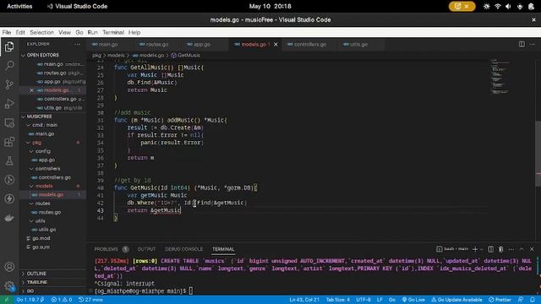Open the Accounts menu icon
This screenshot has height=304, width=541.
9,267
